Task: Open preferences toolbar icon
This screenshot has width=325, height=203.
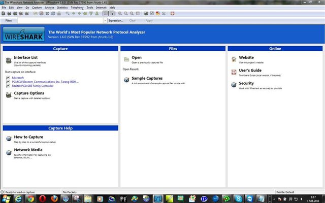Action: click(x=164, y=14)
